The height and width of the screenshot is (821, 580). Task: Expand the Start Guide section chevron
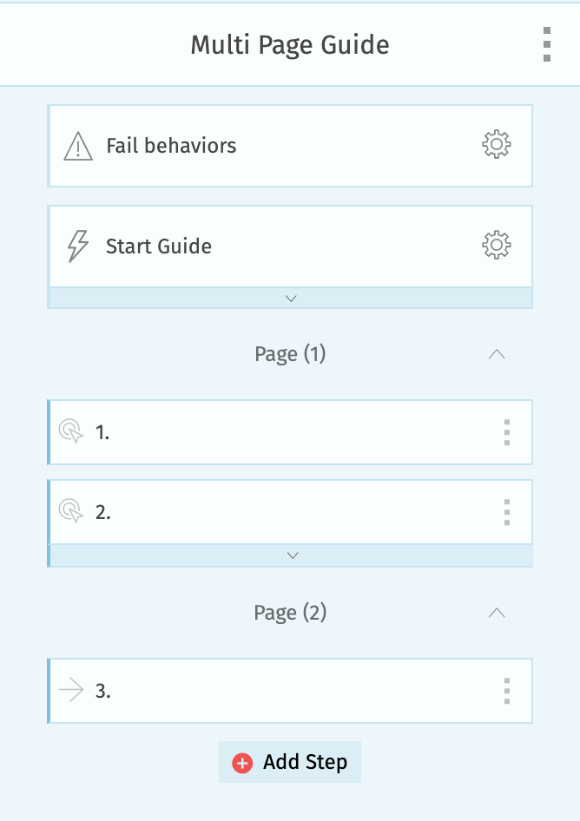coord(291,298)
